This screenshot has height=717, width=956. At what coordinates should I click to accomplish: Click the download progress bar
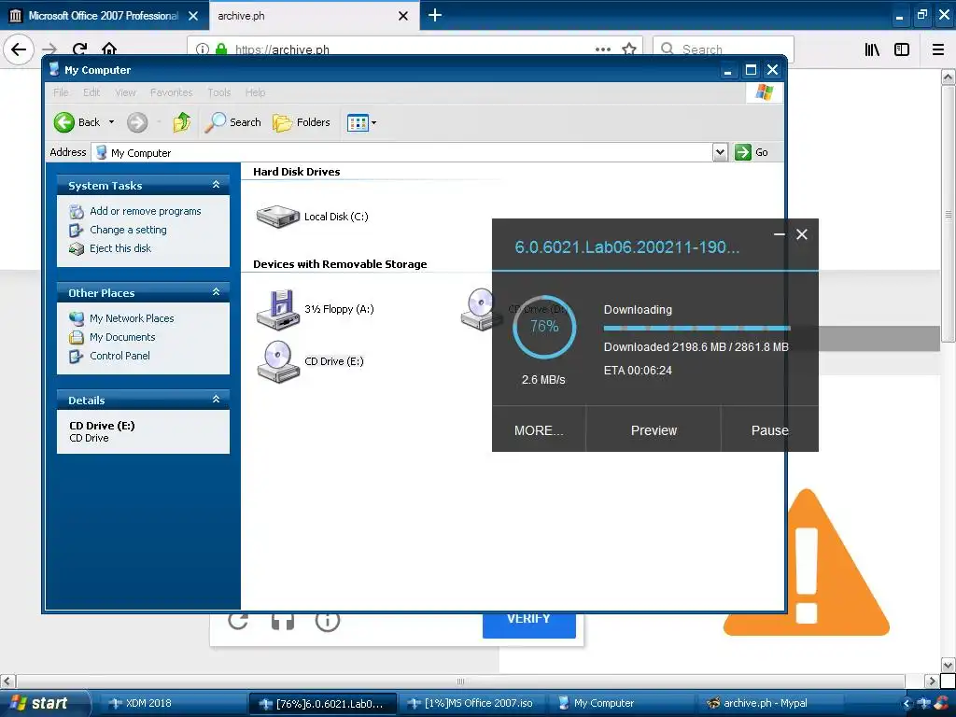tap(696, 328)
